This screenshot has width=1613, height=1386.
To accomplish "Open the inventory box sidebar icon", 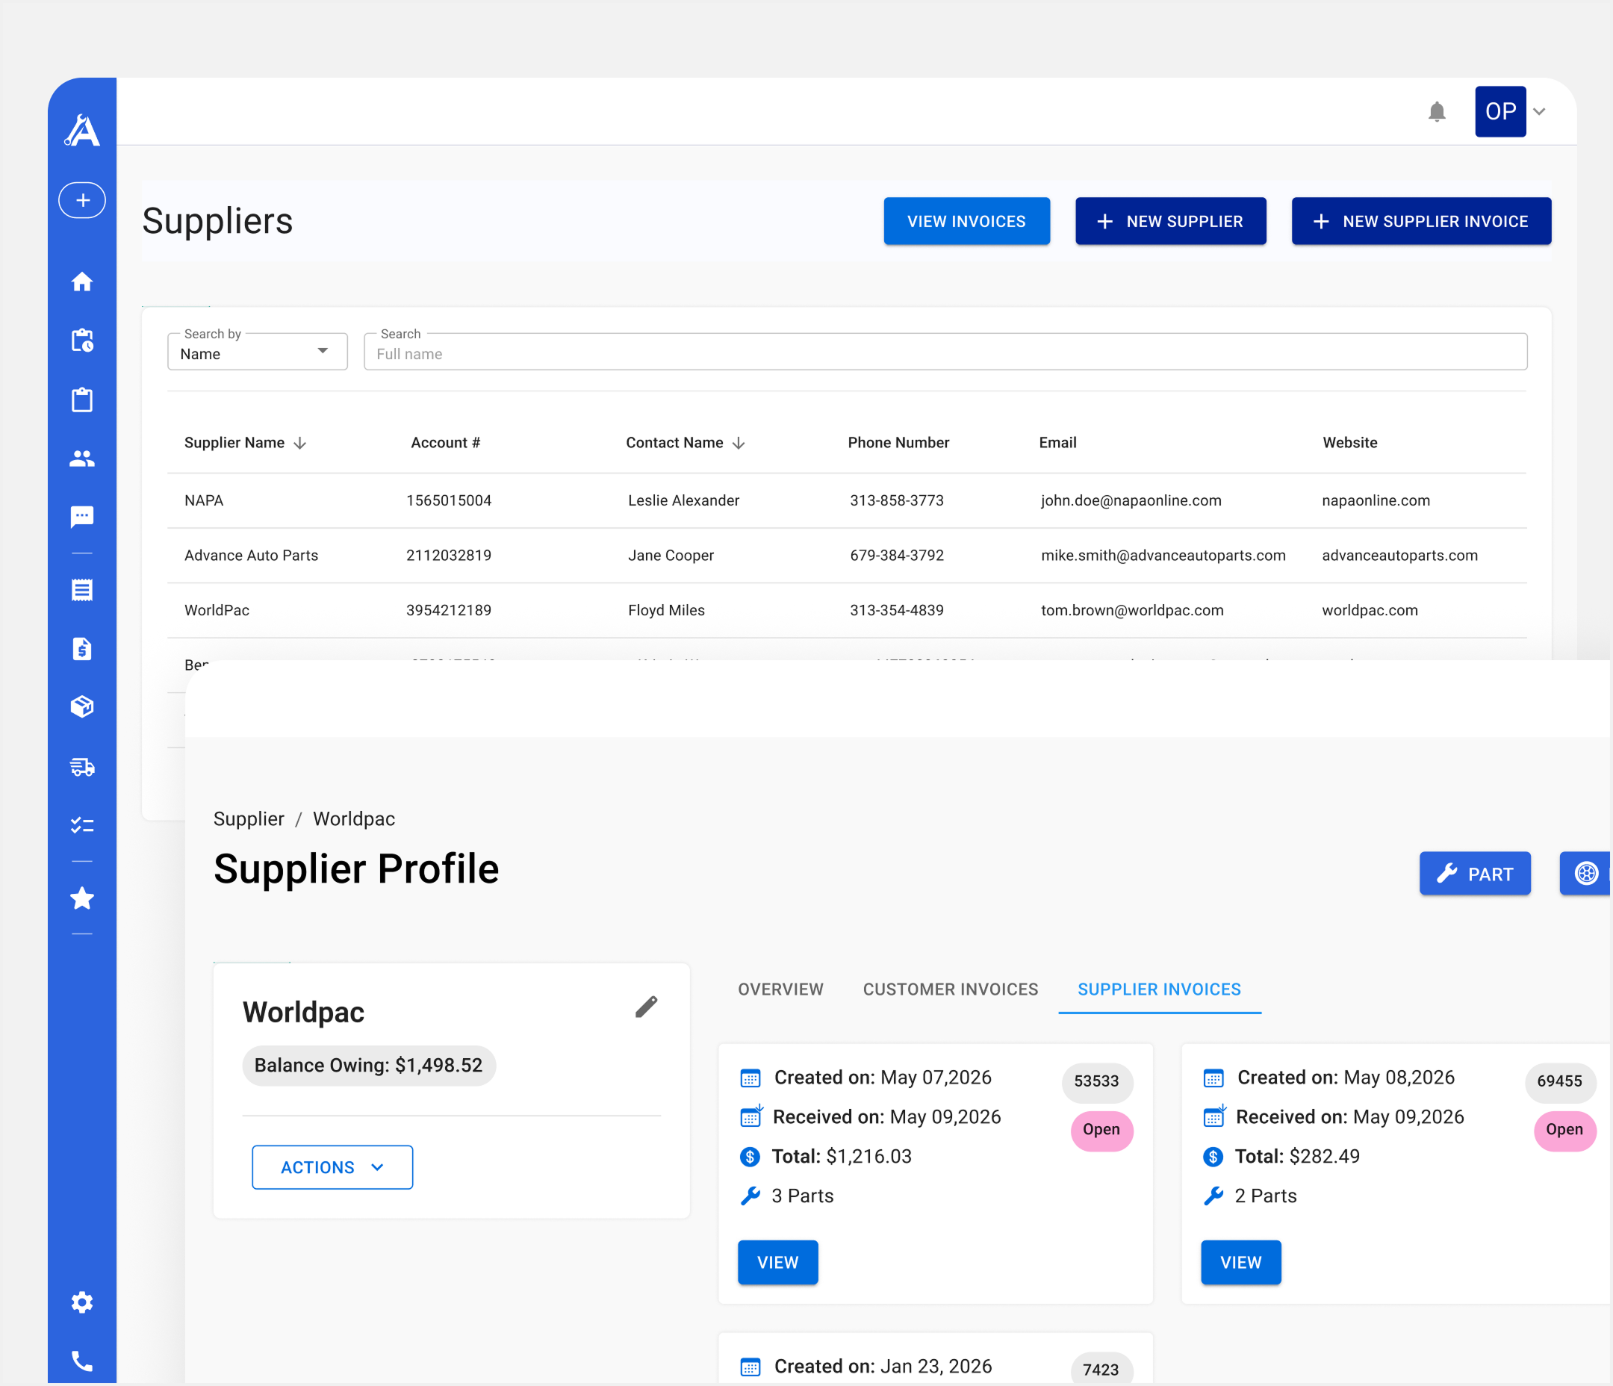I will pos(81,706).
